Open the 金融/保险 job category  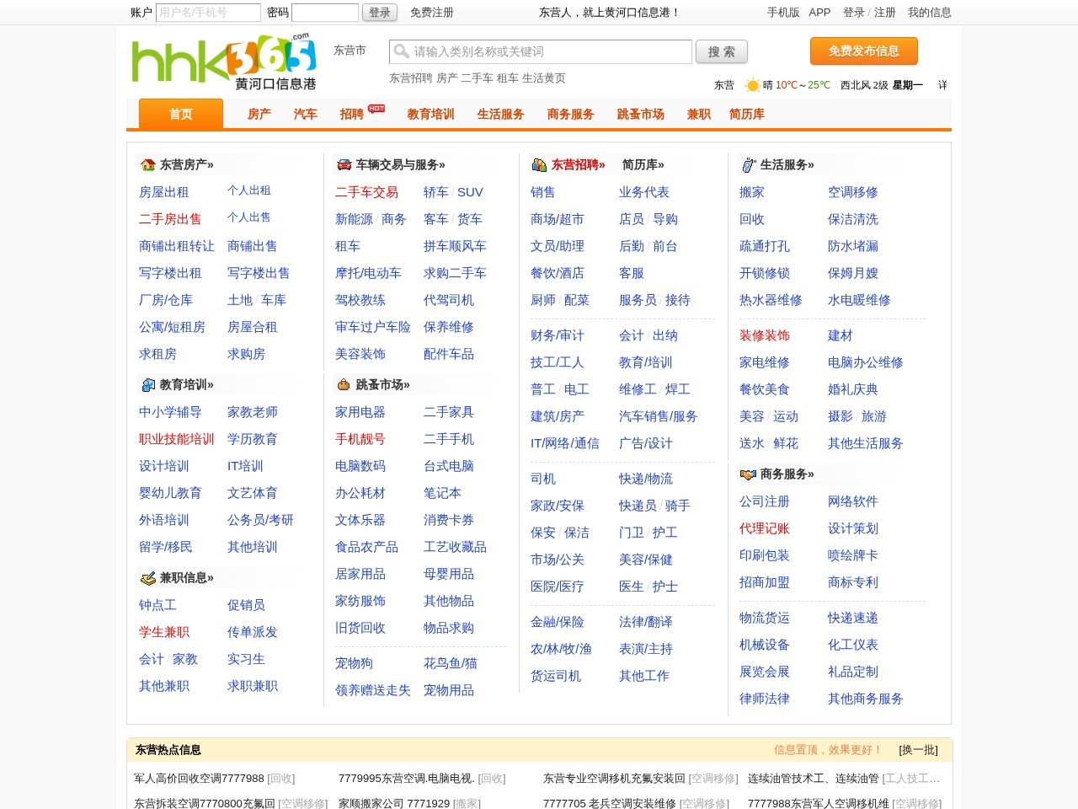[558, 622]
